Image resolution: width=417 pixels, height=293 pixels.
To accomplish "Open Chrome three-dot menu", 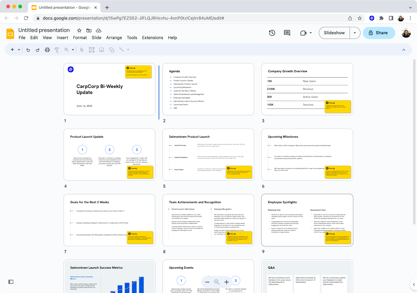I will [x=410, y=18].
